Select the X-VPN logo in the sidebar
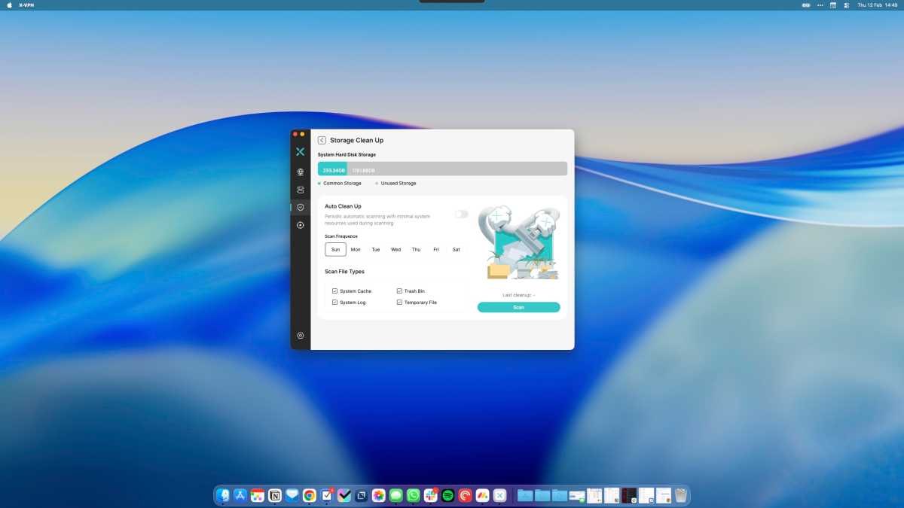The image size is (904, 508). pyautogui.click(x=300, y=151)
